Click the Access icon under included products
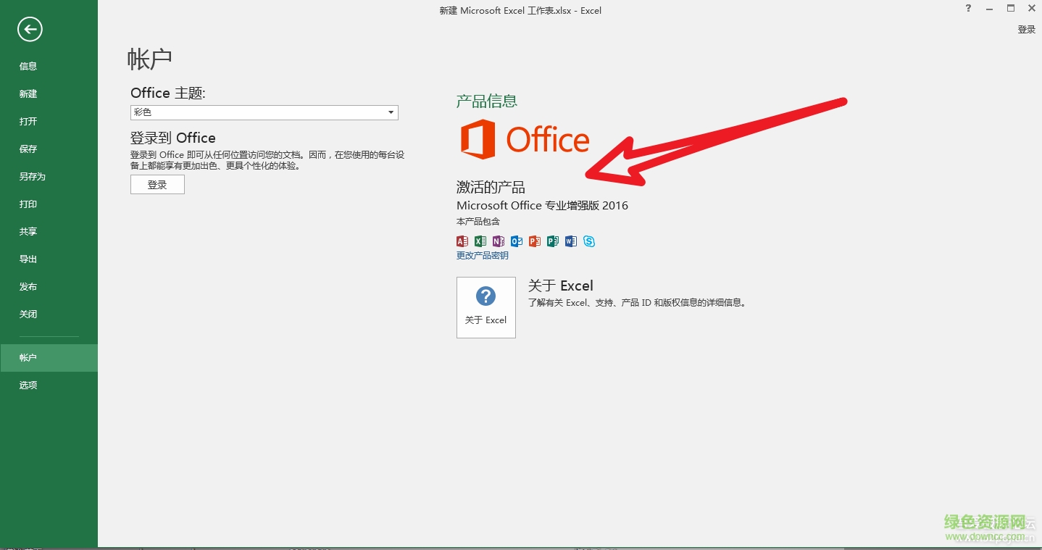This screenshot has width=1042, height=550. (x=462, y=241)
